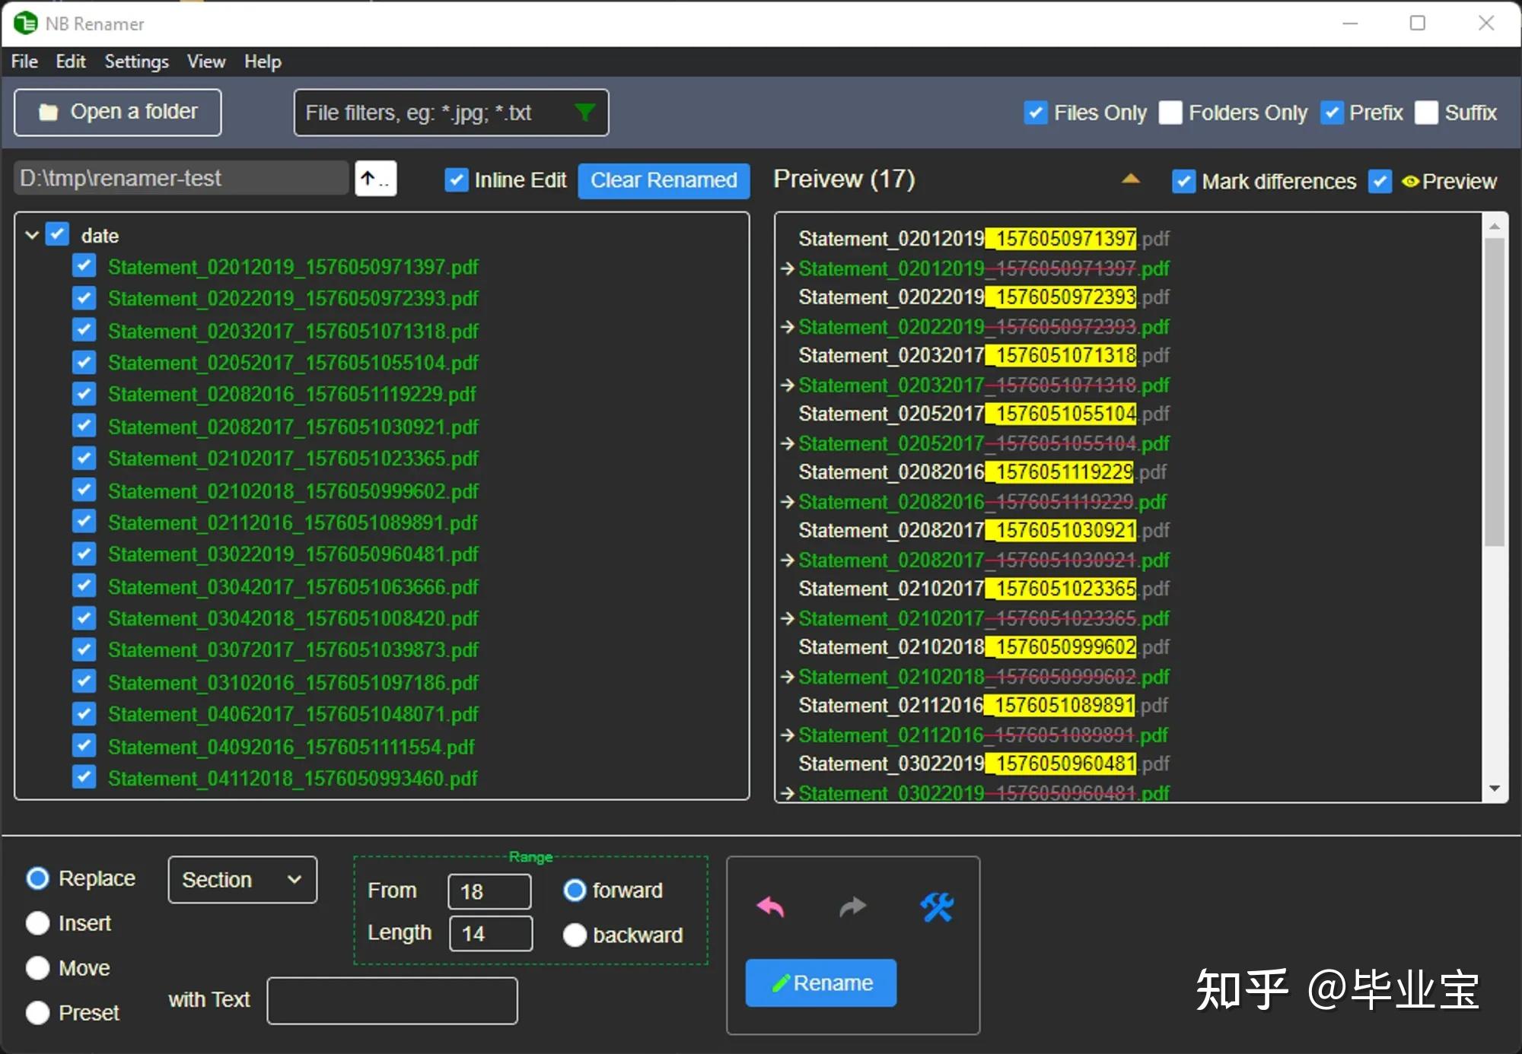Click the pencil icon on the Rename button

(x=782, y=983)
